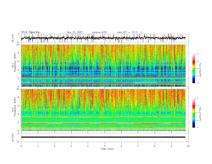Select the date text "Sep. 22, 2022"
212x164 pixels.
point(75,32)
